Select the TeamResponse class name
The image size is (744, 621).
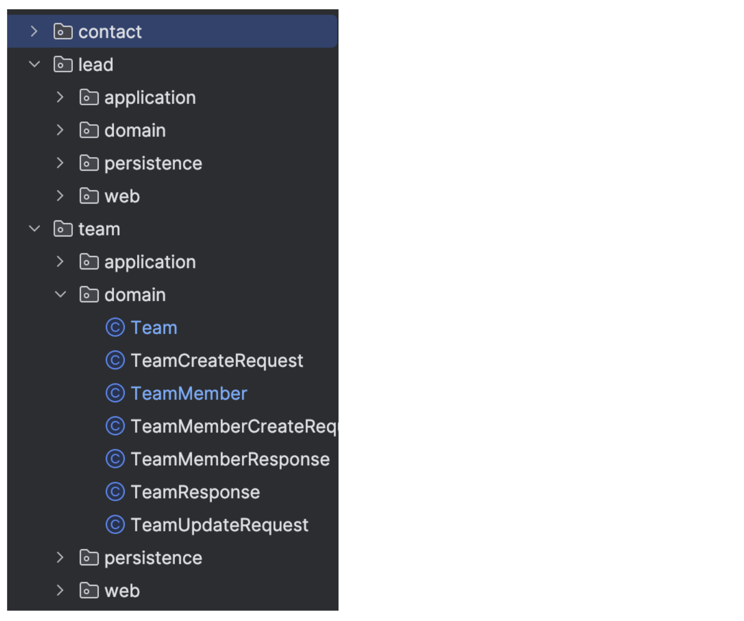195,492
